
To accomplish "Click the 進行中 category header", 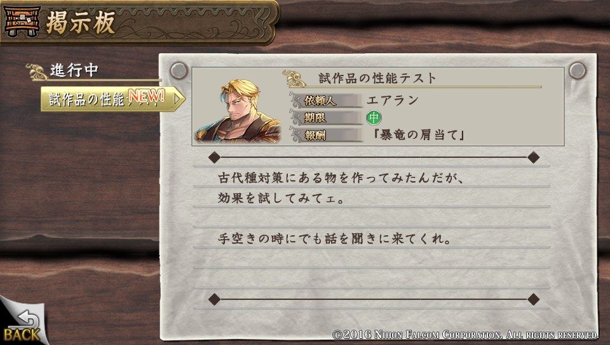I will (x=74, y=70).
